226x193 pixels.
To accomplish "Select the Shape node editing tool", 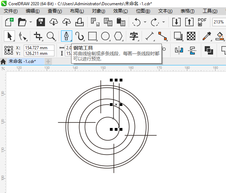I will [x=22, y=36].
